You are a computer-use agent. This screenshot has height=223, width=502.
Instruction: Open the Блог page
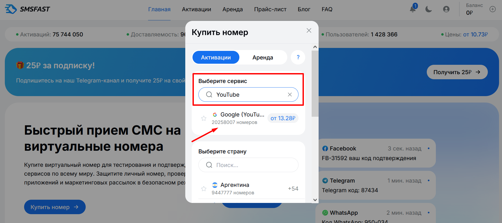pos(304,9)
